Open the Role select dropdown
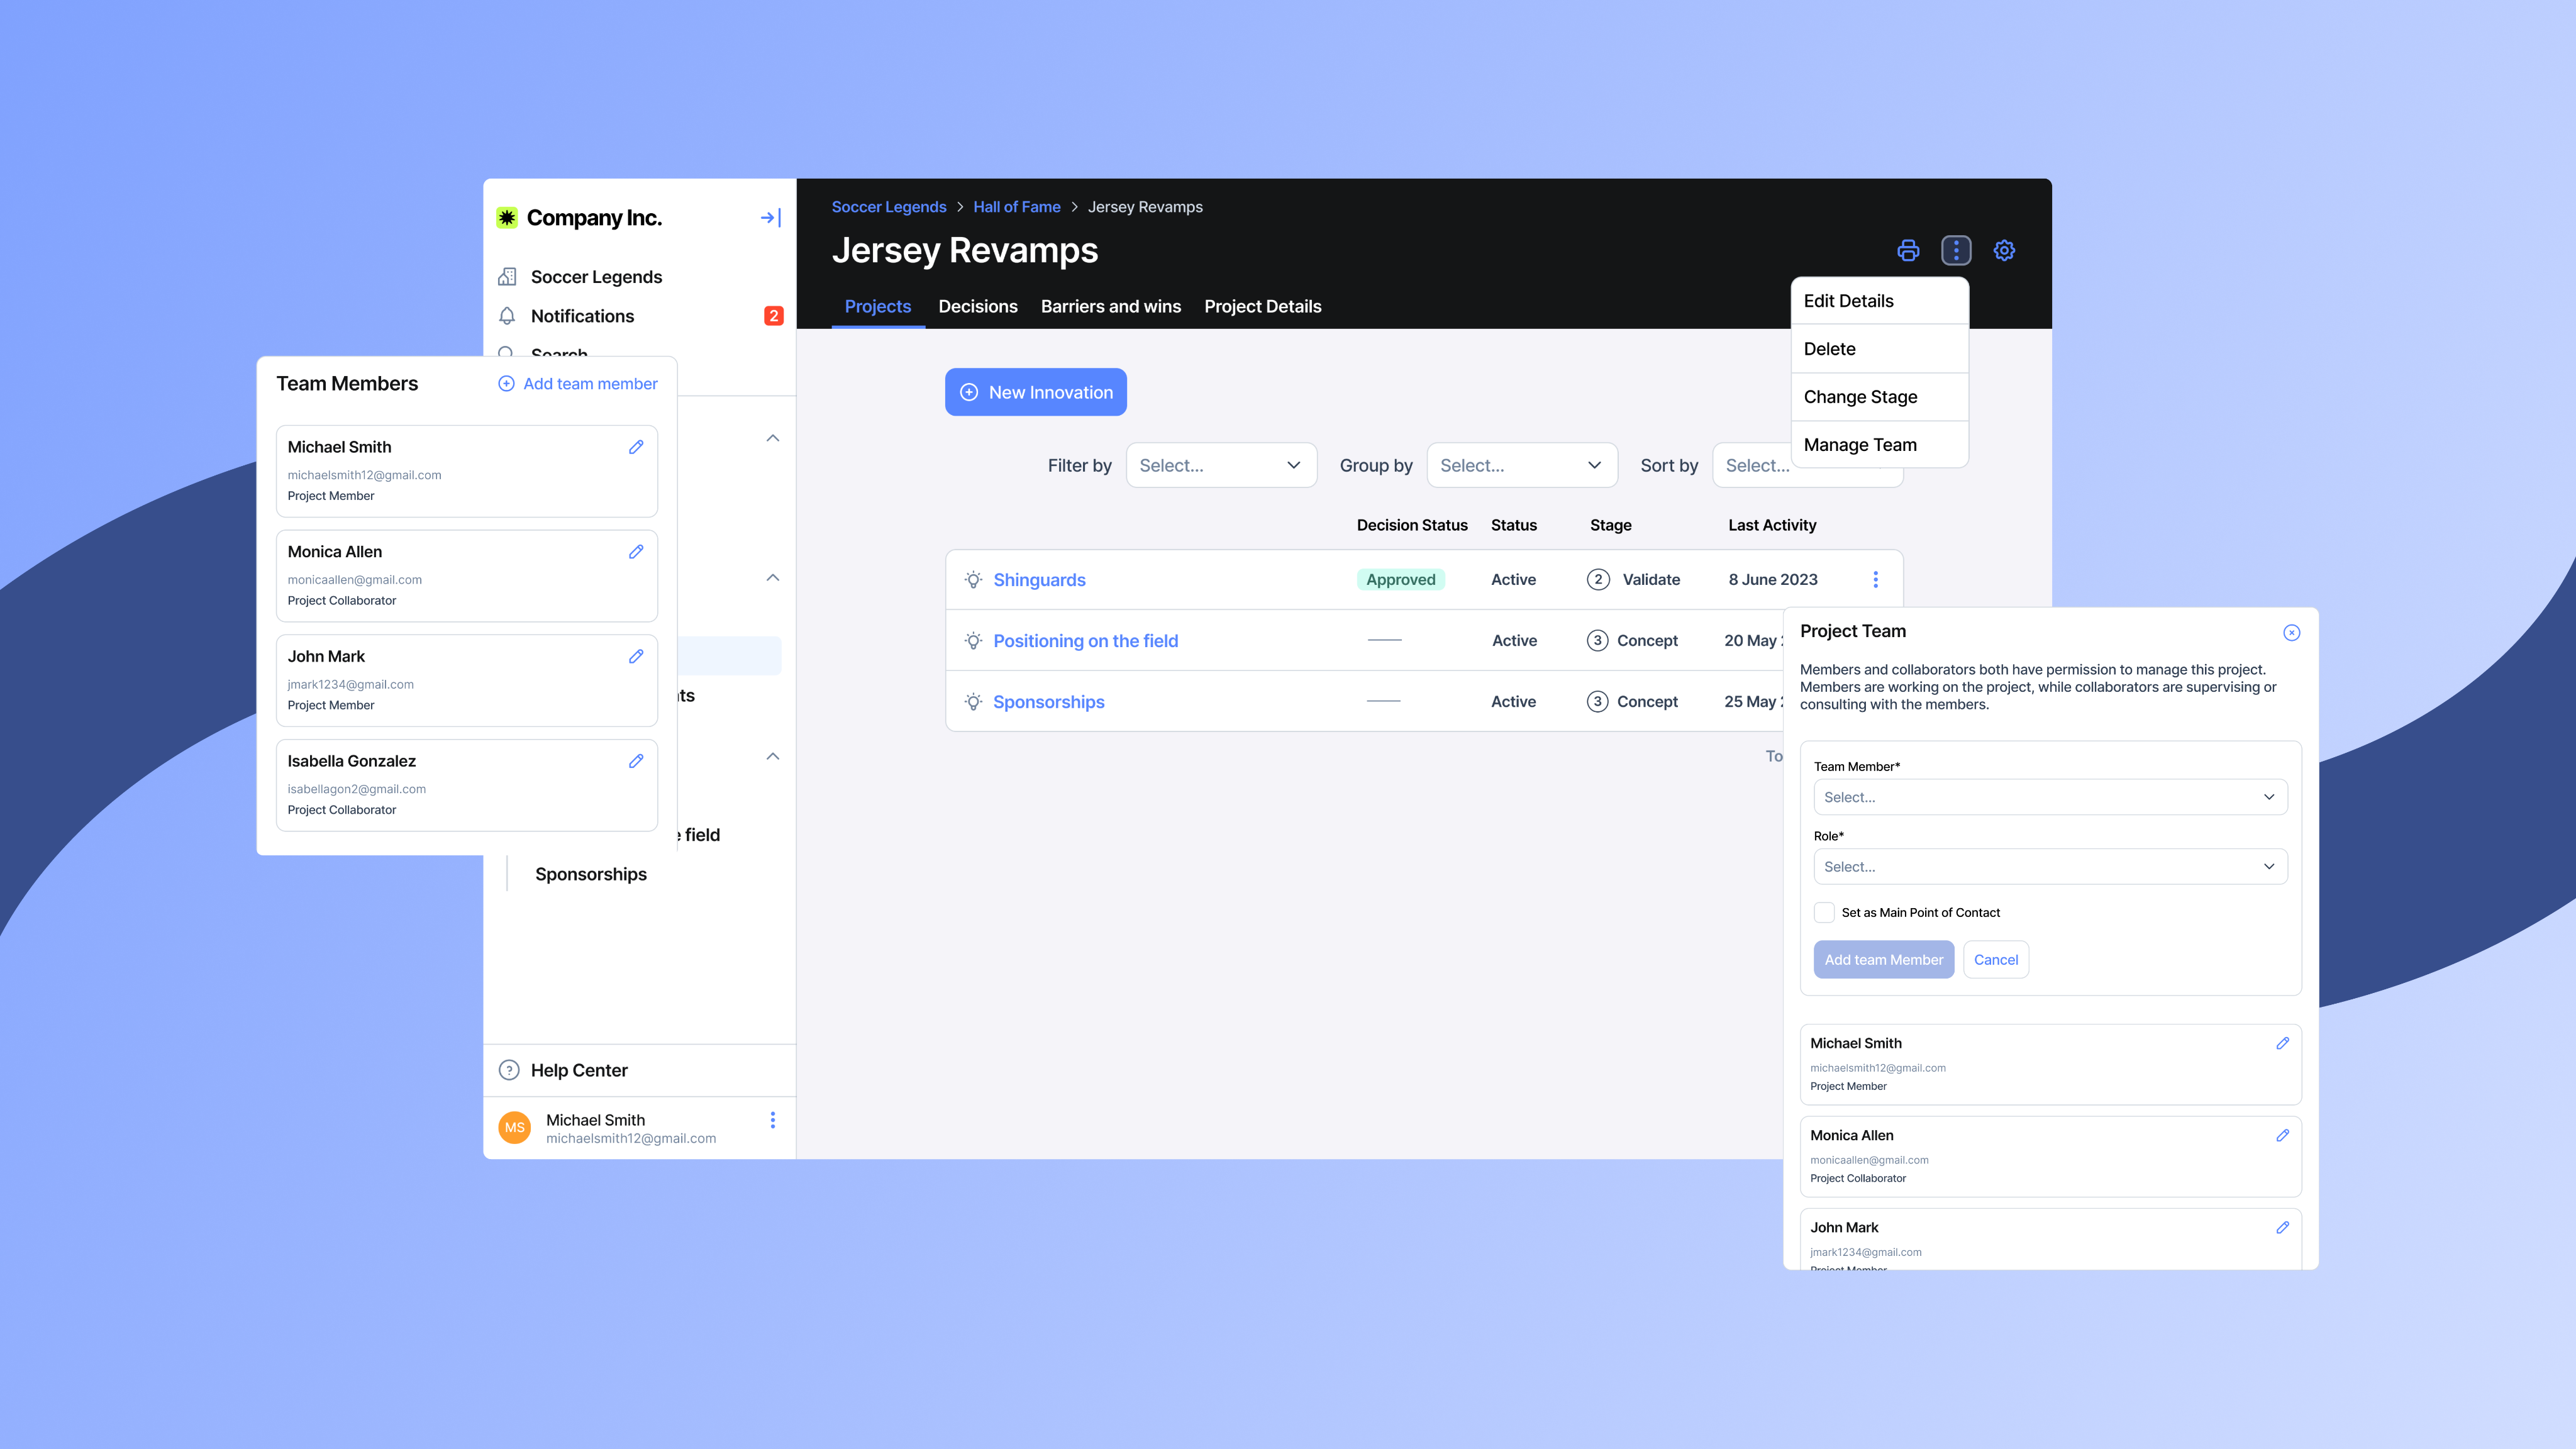This screenshot has width=2576, height=1449. click(2049, 866)
